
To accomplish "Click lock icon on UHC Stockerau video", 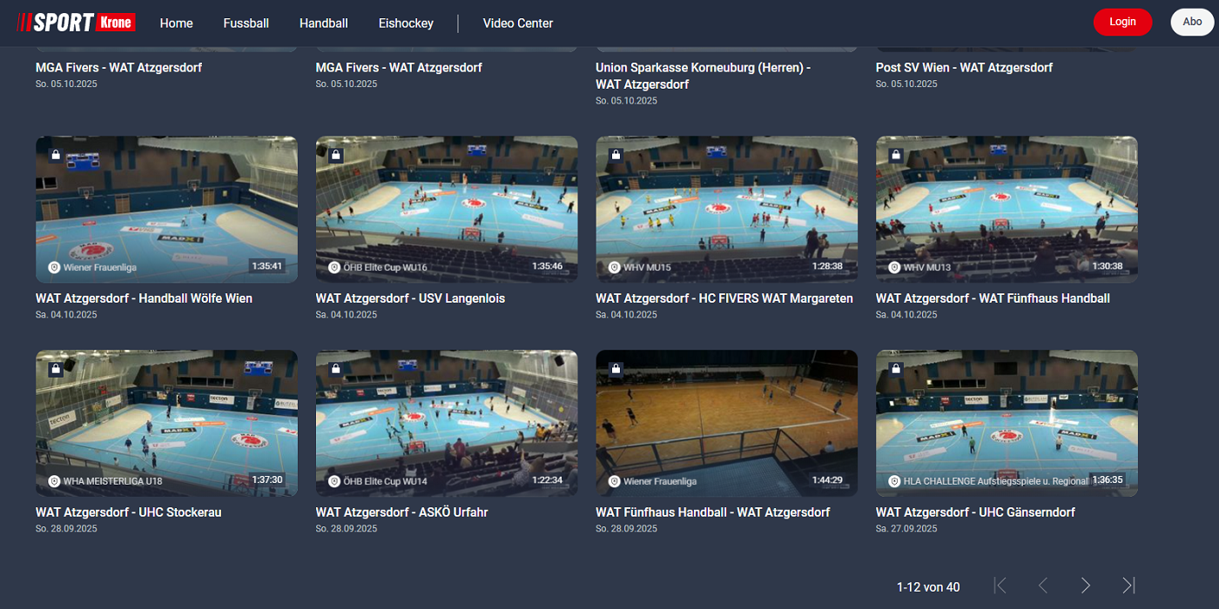I will (55, 369).
